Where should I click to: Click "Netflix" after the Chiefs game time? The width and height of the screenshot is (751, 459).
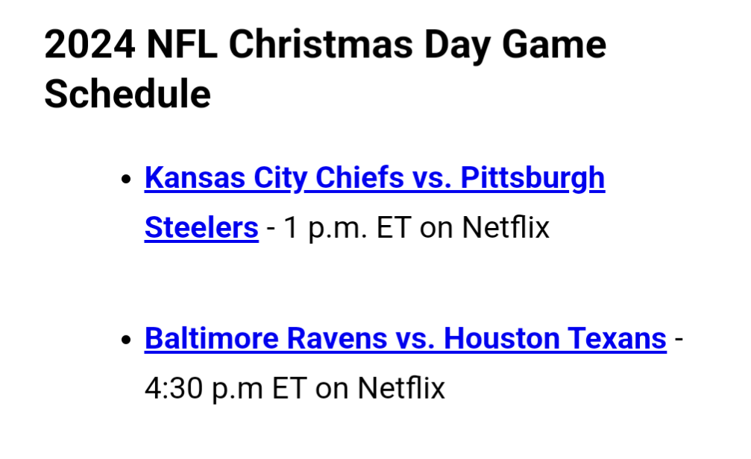pyautogui.click(x=506, y=227)
